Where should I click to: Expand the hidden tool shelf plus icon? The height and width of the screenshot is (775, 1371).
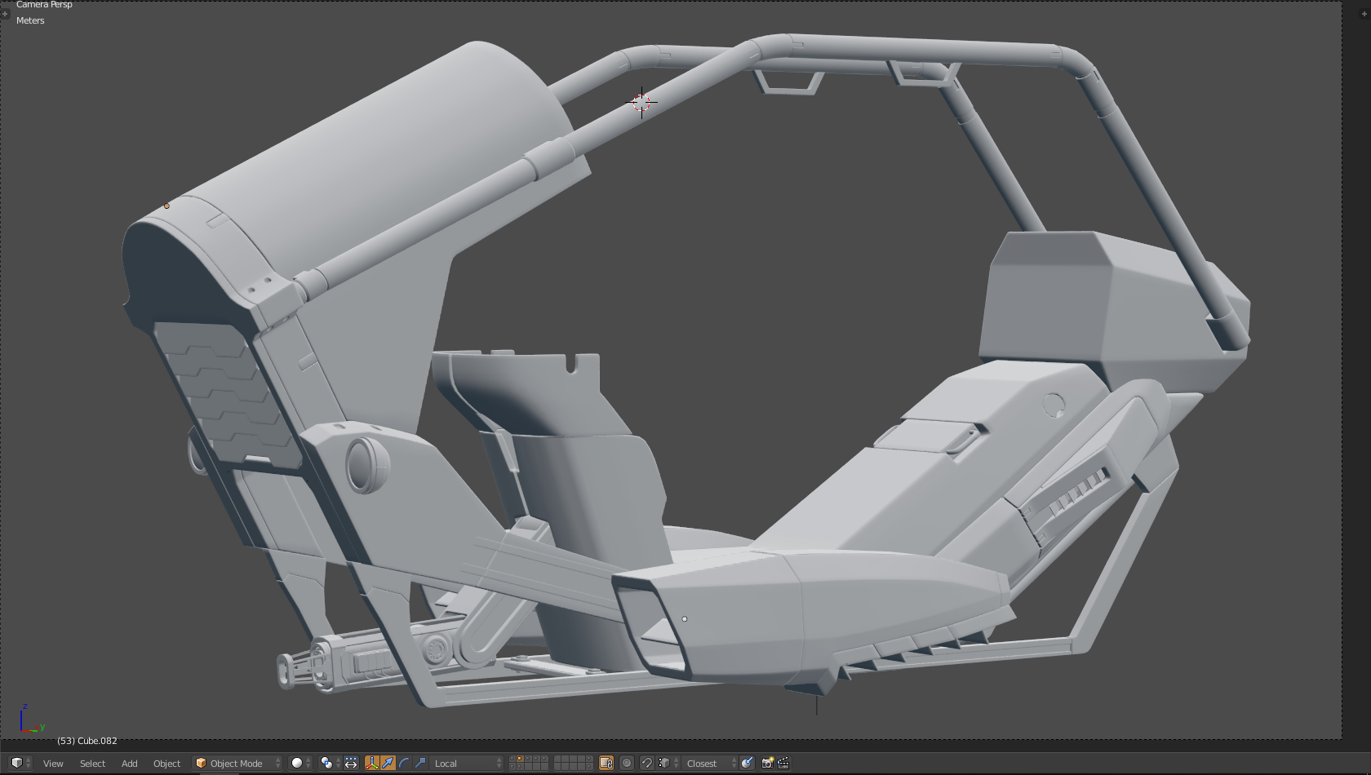point(5,13)
